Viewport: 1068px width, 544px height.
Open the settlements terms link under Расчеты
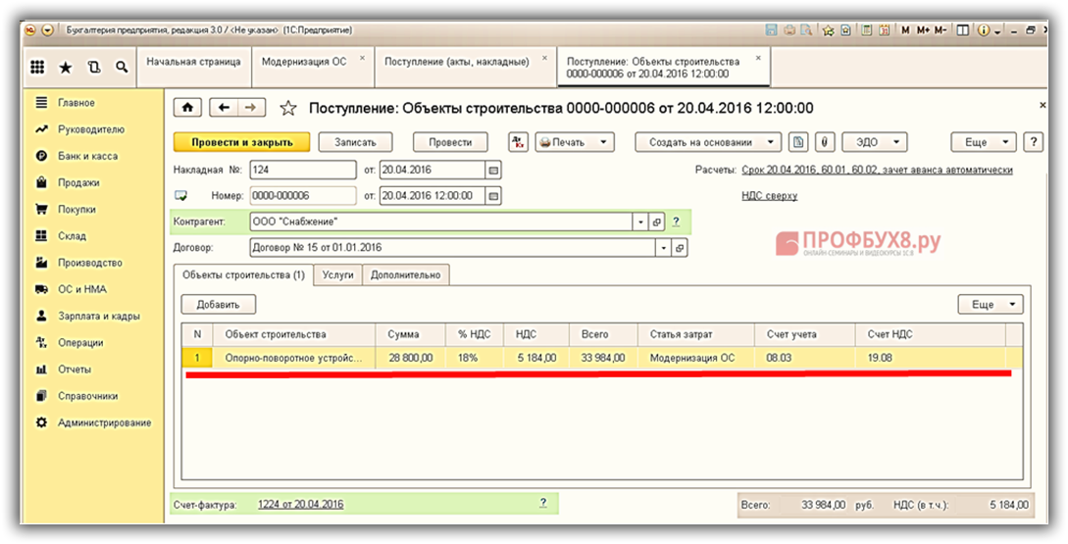[x=878, y=170]
